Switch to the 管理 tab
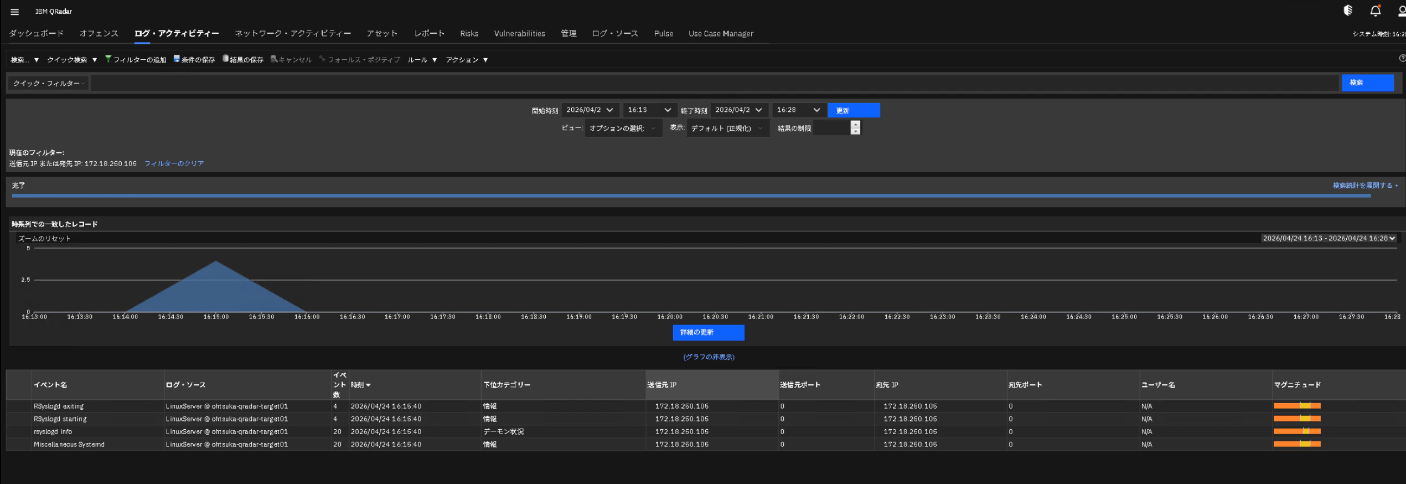 point(568,33)
